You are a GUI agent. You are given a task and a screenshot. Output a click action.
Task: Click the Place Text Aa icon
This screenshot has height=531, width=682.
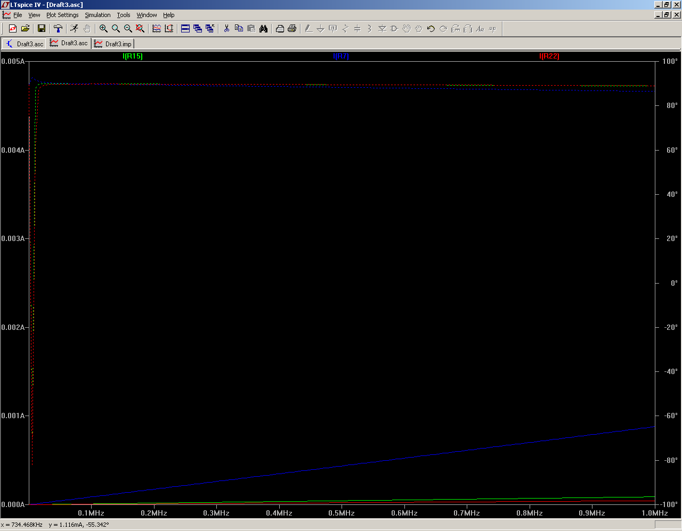[480, 29]
